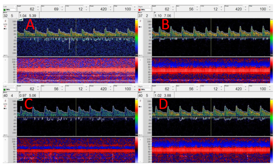
Task: Open the Right side dropdown in panel B
Action: [x=150, y=6]
